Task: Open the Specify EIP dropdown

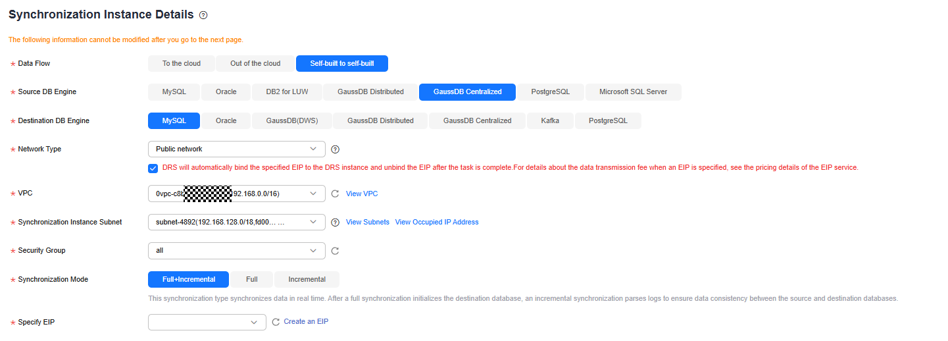Action: tap(207, 322)
